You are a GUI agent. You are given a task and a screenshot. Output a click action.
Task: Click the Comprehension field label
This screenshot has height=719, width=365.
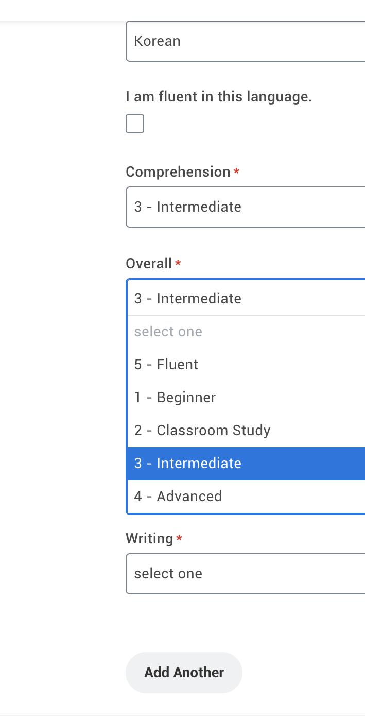pos(178,172)
